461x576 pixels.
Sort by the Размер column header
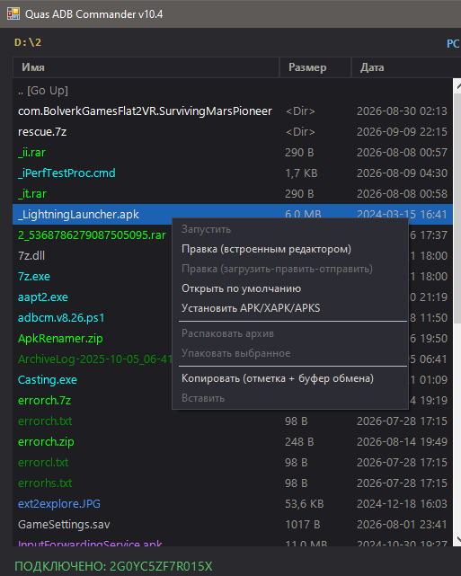(x=315, y=67)
